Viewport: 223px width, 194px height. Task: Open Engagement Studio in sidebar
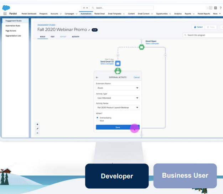(15, 21)
